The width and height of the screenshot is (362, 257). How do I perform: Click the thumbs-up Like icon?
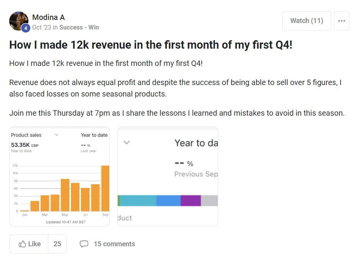pos(22,244)
